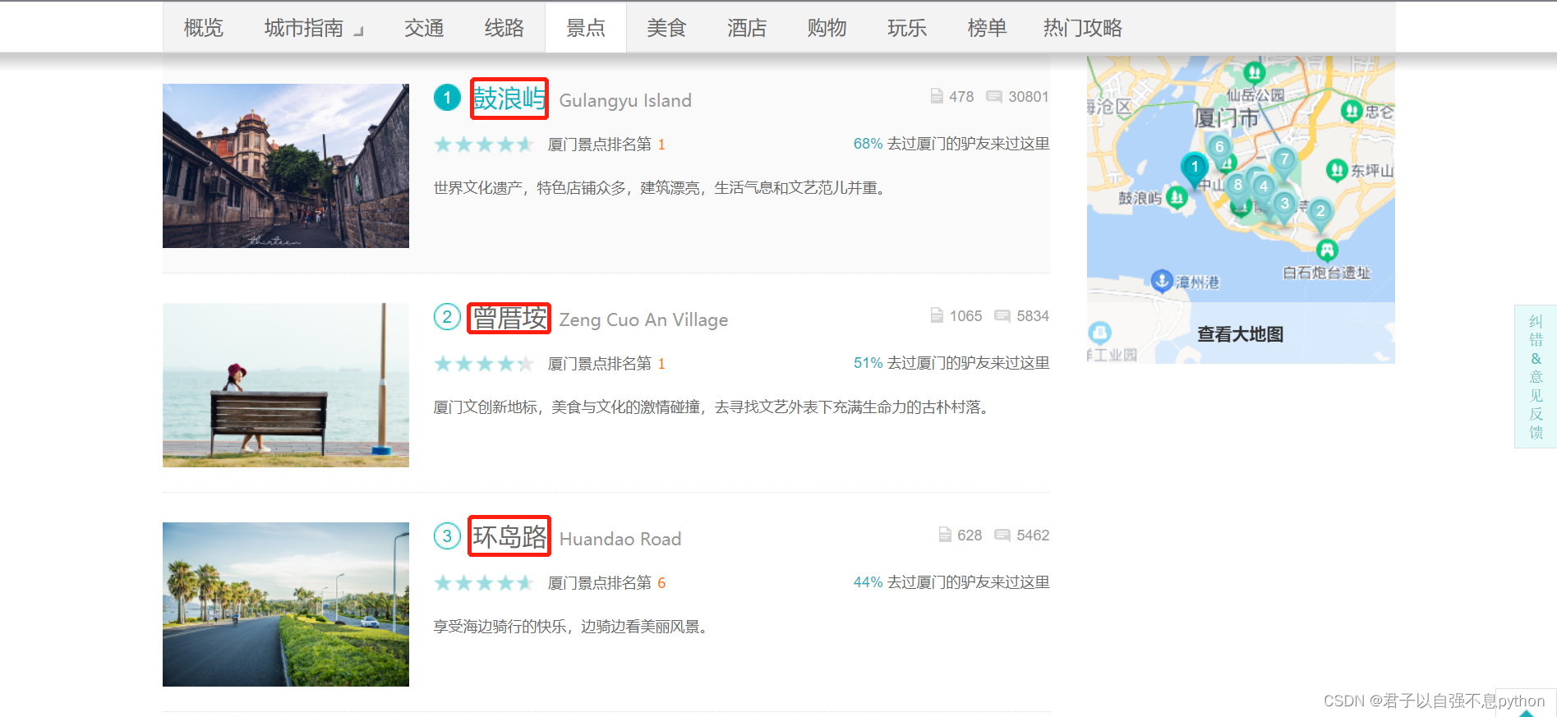Click the comments icon beside 30801
The image size is (1557, 717).
(x=994, y=97)
